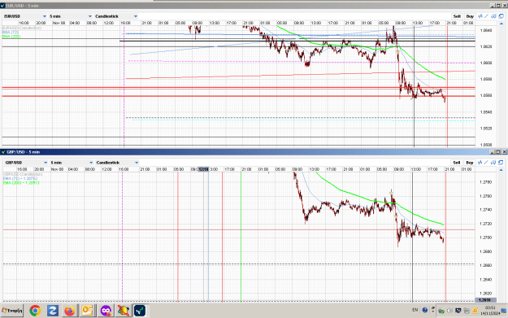This screenshot has width=508, height=318.
Task: Click crosshair/zoom tool icon in GBP/USD chart
Action: (x=493, y=163)
